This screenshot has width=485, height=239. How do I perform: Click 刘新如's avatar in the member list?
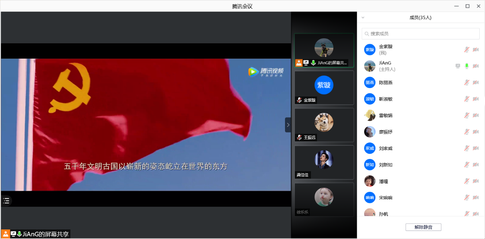(370, 165)
